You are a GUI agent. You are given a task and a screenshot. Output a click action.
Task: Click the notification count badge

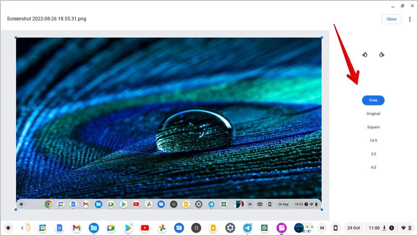point(392,228)
